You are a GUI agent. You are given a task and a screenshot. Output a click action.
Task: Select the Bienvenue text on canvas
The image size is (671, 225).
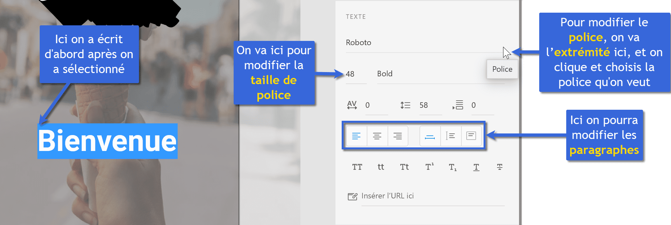click(x=107, y=141)
